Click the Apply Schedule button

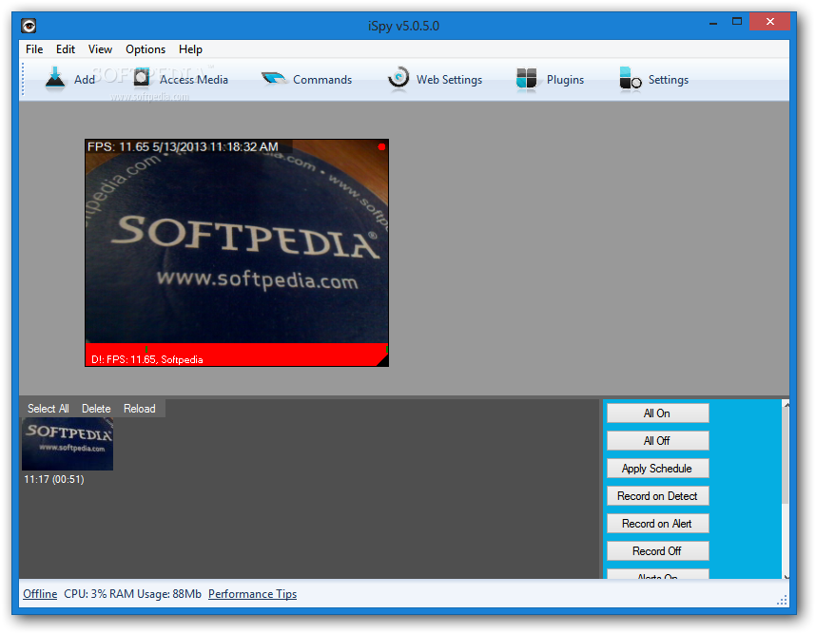pyautogui.click(x=657, y=469)
